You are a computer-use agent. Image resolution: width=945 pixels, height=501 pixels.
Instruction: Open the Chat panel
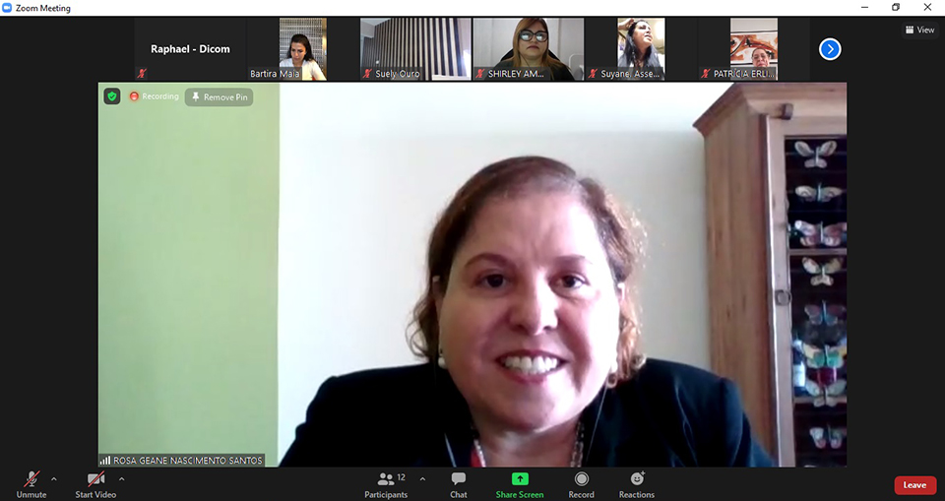coord(458,480)
